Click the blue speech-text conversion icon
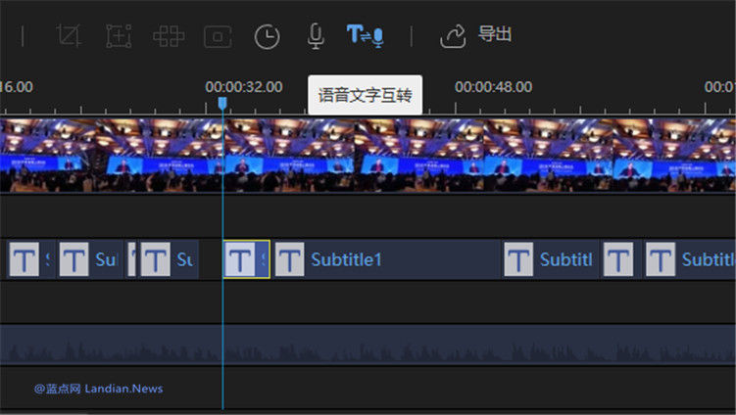736x415 pixels. [x=365, y=36]
